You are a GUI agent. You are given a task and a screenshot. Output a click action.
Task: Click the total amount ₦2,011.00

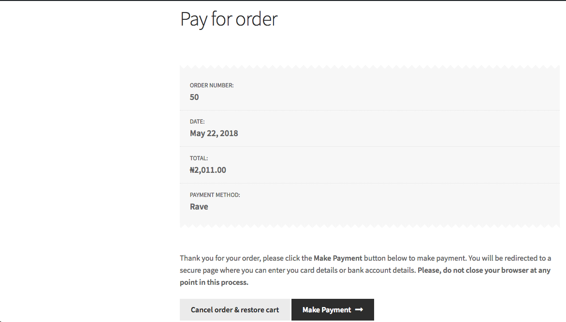(208, 170)
